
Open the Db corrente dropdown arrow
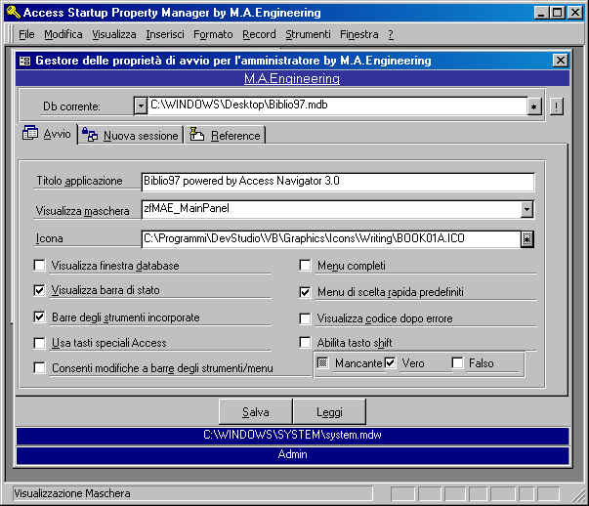tap(141, 106)
